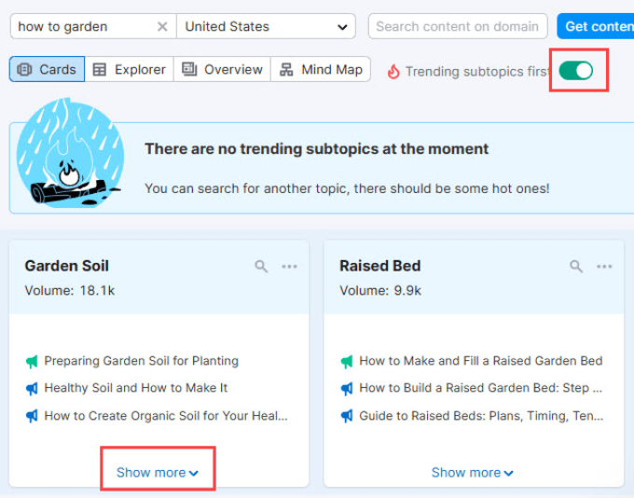This screenshot has width=634, height=498.
Task: Open the United States country dropdown
Action: pos(266,27)
